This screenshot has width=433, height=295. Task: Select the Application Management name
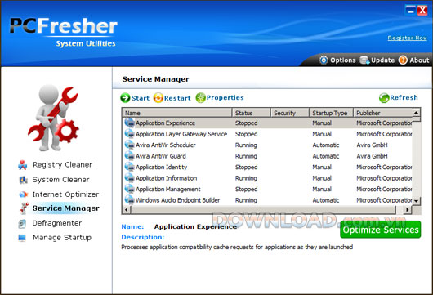point(168,190)
